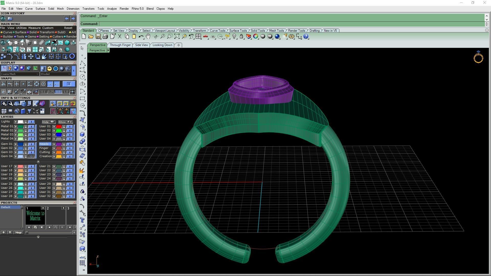Switch to the Looking Down viewport tab

(x=162, y=45)
